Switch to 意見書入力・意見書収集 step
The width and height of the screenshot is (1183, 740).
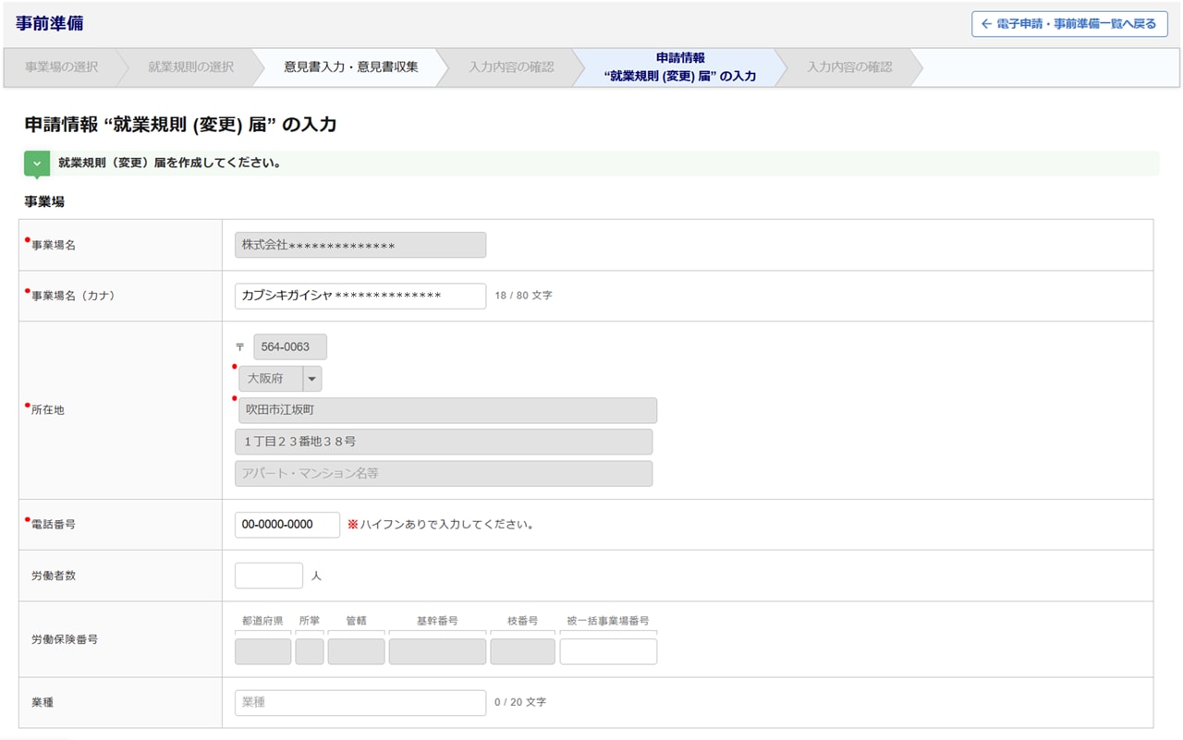coord(350,67)
